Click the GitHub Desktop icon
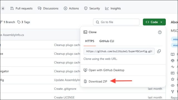 pos(85,70)
